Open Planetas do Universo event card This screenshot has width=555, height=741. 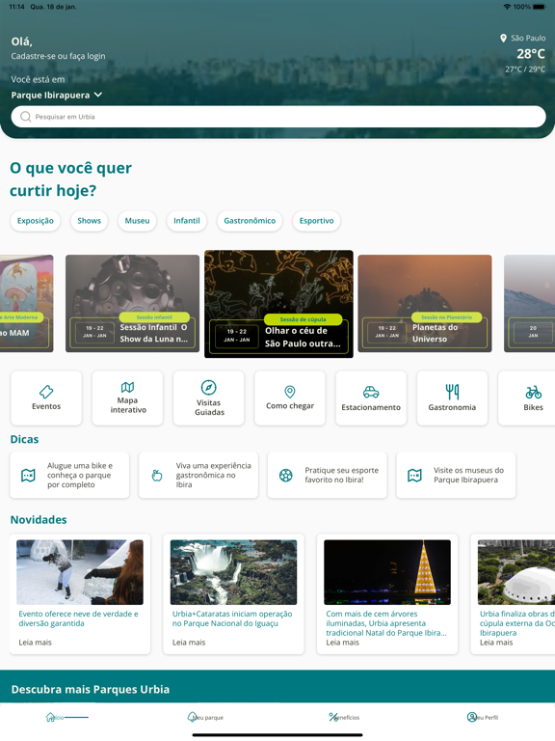click(x=425, y=303)
